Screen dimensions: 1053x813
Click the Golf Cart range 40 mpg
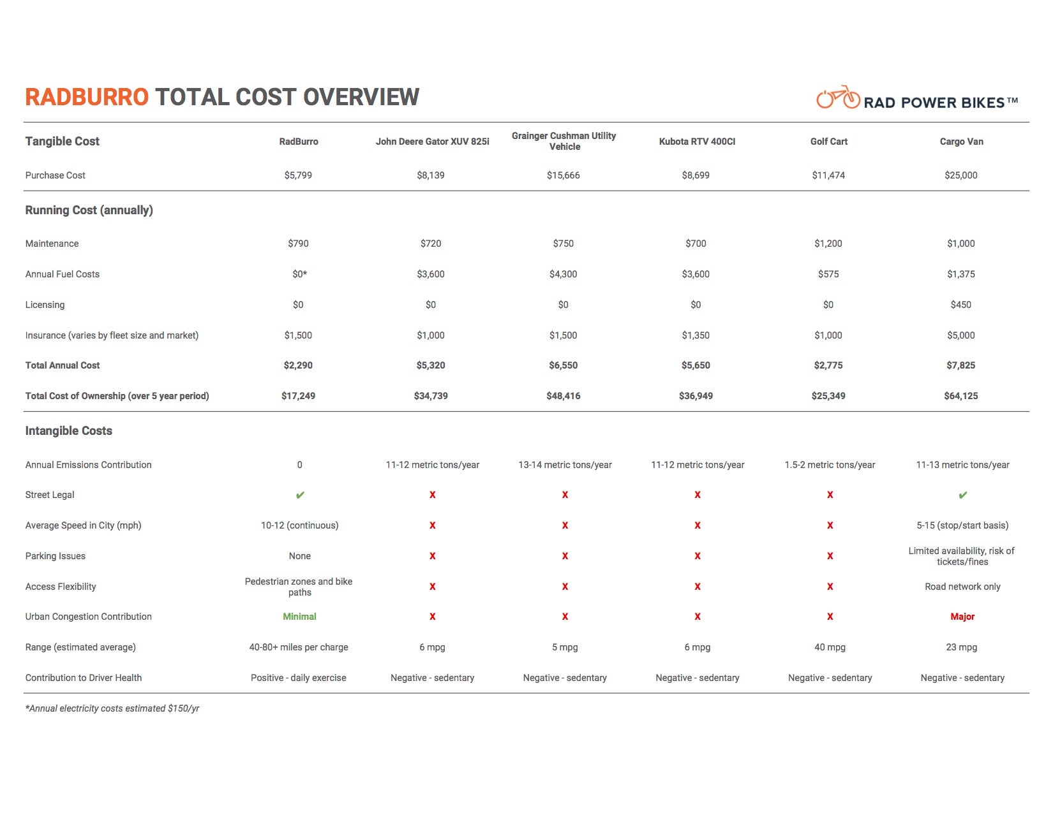[830, 647]
